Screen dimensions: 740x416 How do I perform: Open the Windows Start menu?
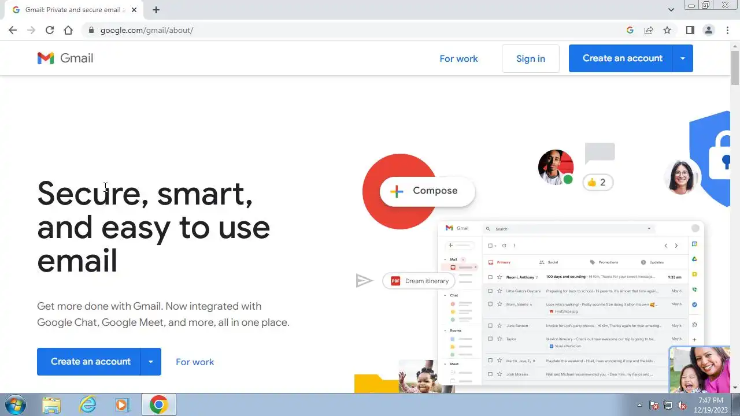pyautogui.click(x=15, y=404)
